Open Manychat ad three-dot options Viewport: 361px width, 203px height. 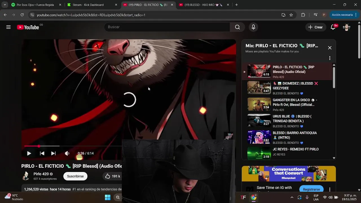330,189
